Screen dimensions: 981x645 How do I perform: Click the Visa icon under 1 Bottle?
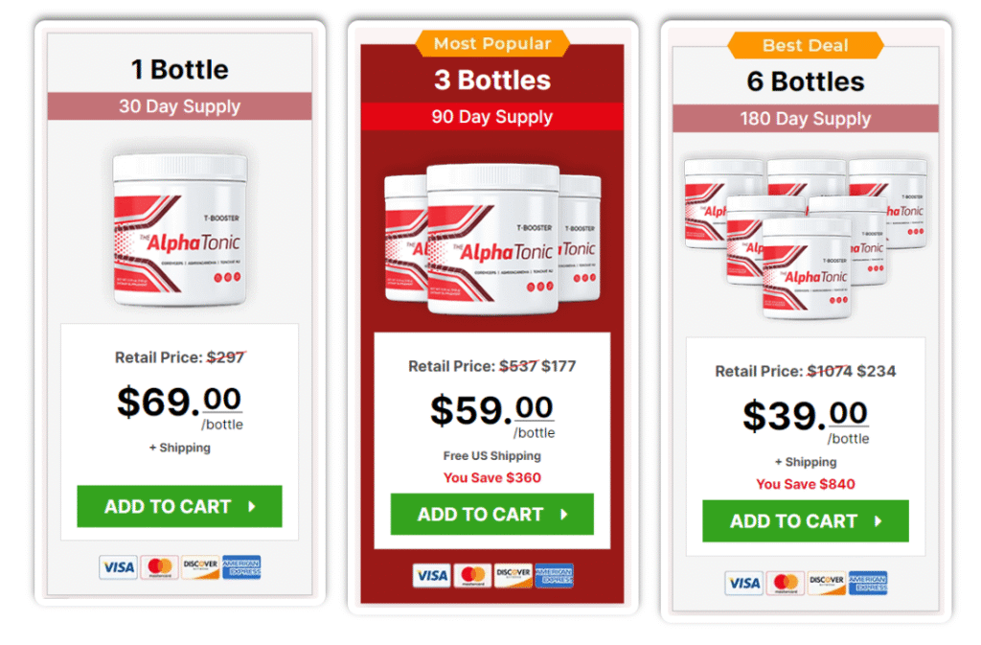(x=118, y=567)
